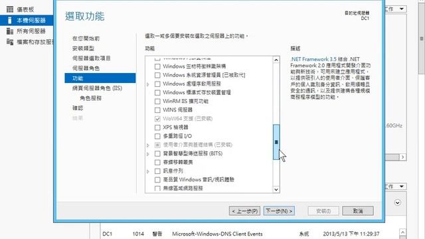Image resolution: width=425 pixels, height=239 pixels.
Task: Check the Windows 處理序啟用服務 checkbox
Action: click(157, 84)
